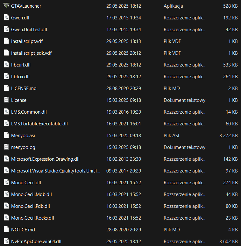Click the NOTICE.md file icon
The width and height of the screenshot is (241, 246).
tap(6, 229)
